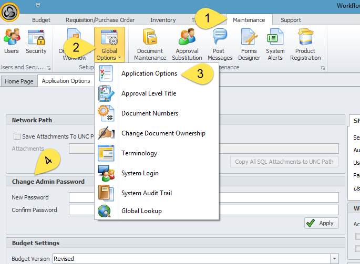Launch Approval Substitution
The image size is (360, 264).
click(x=188, y=44)
